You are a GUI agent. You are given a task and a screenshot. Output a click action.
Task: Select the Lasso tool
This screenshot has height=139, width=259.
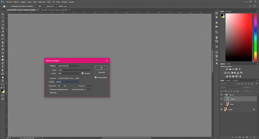(x=2, y=21)
